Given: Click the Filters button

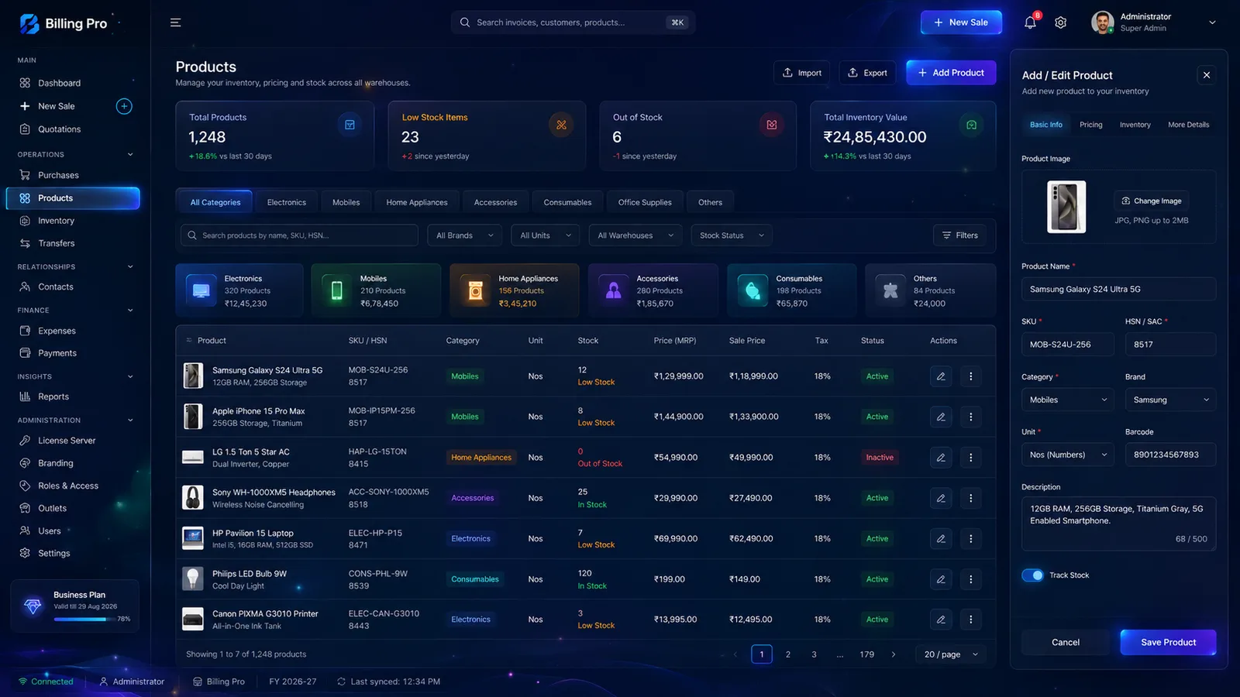Looking at the screenshot, I should (x=959, y=235).
